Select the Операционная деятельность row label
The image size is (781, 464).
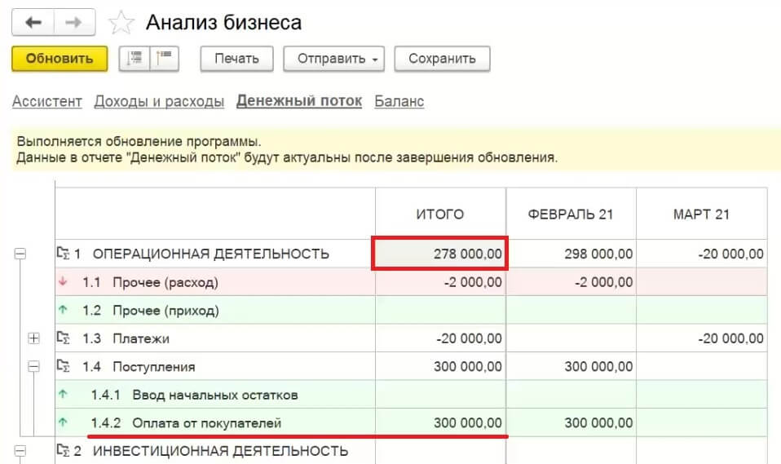[x=210, y=254]
